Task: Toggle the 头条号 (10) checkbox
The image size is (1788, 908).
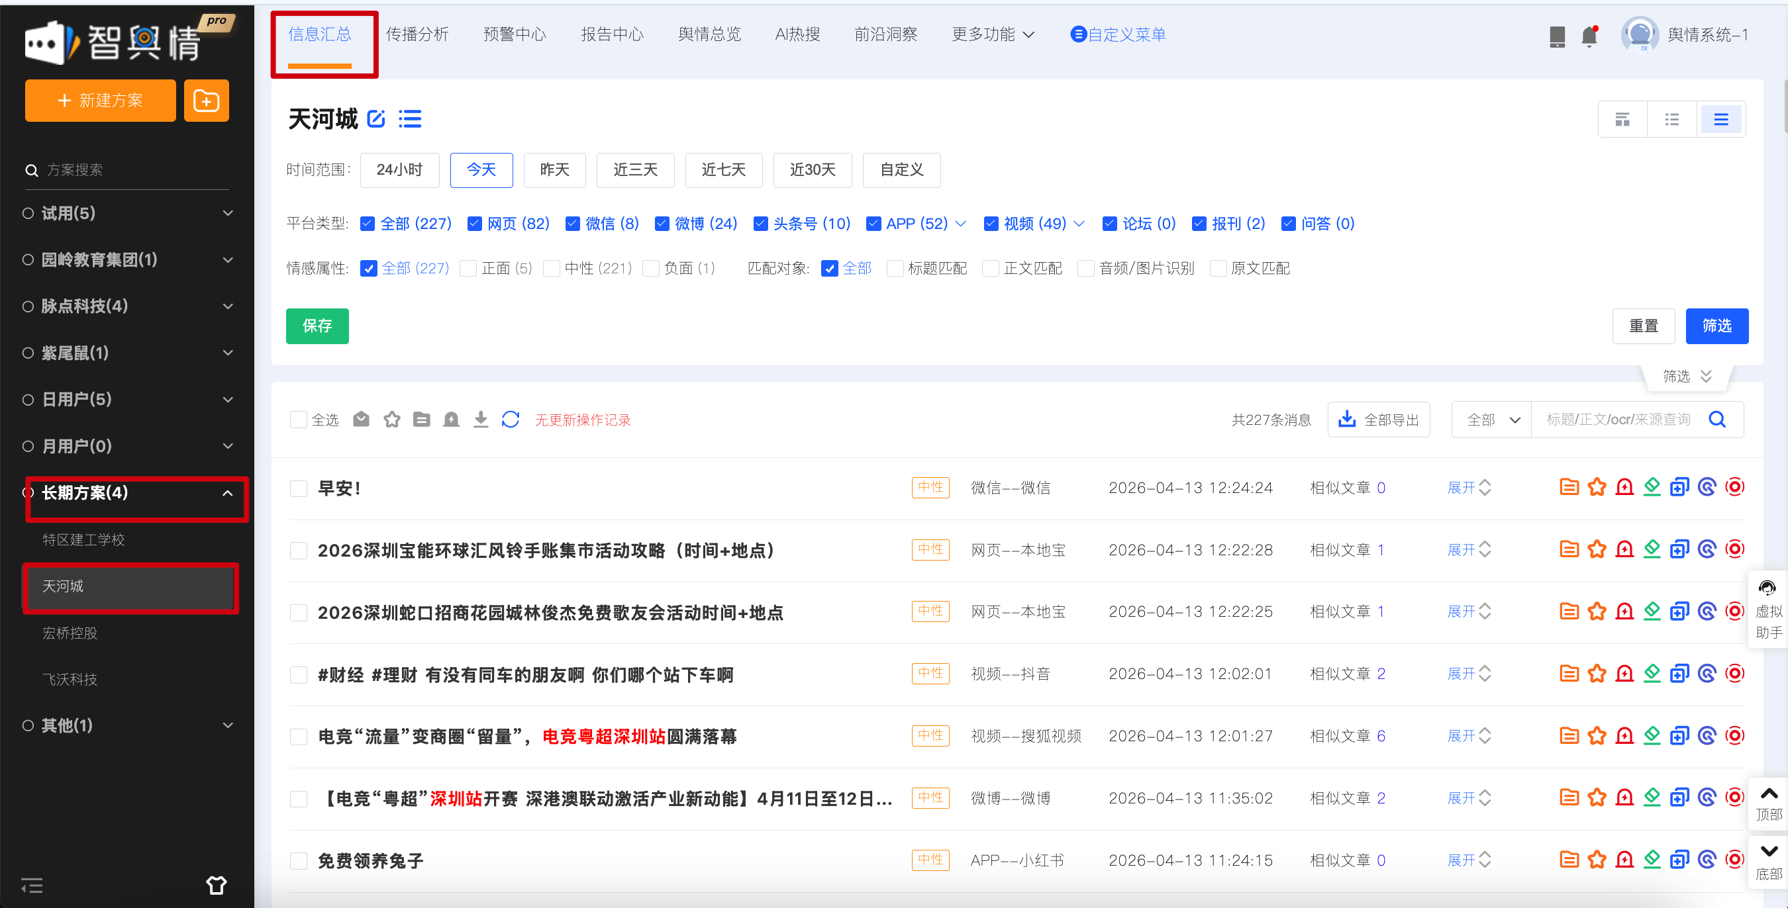Action: click(x=761, y=223)
